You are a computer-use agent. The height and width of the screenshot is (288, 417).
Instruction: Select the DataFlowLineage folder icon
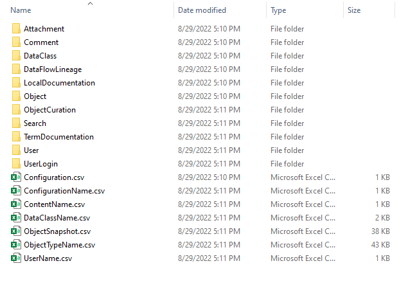tap(16, 69)
